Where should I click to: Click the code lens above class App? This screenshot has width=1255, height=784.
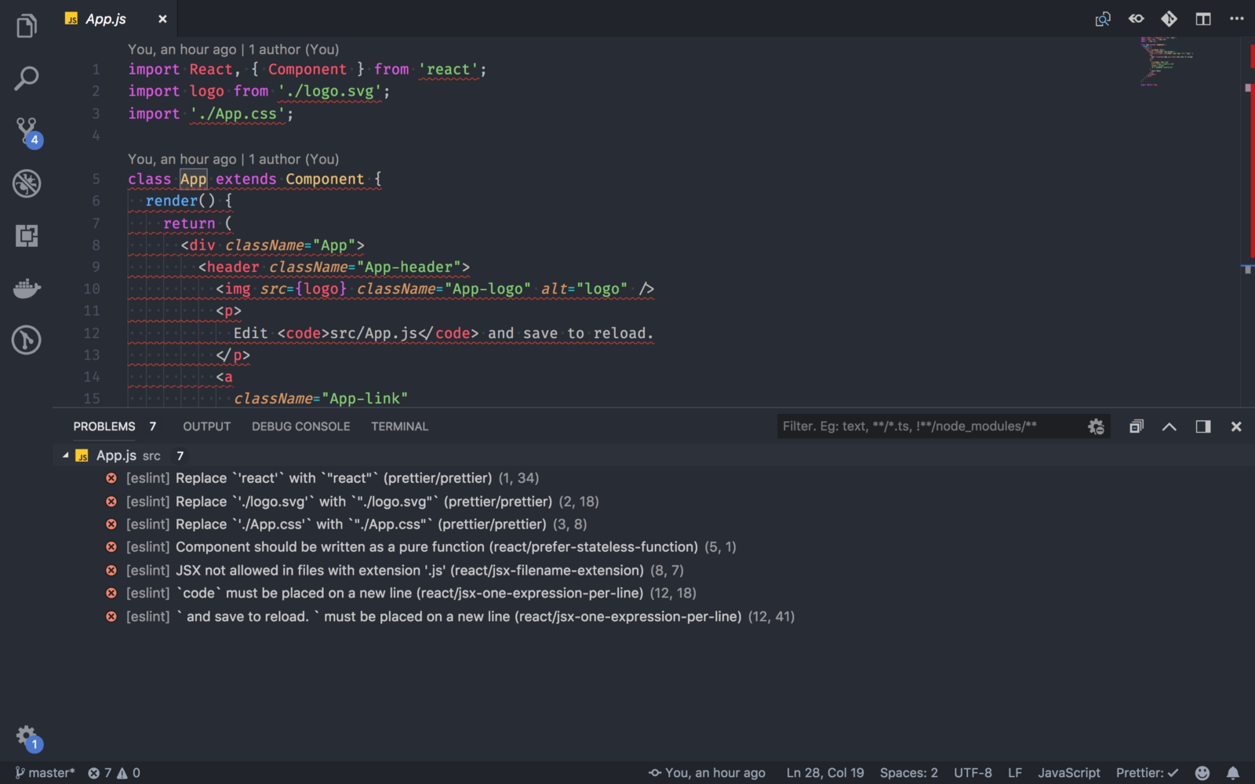tap(233, 159)
